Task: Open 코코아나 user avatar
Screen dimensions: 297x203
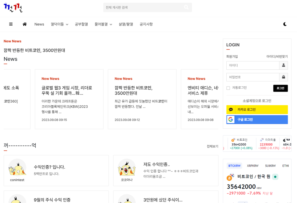Action: 127,168
